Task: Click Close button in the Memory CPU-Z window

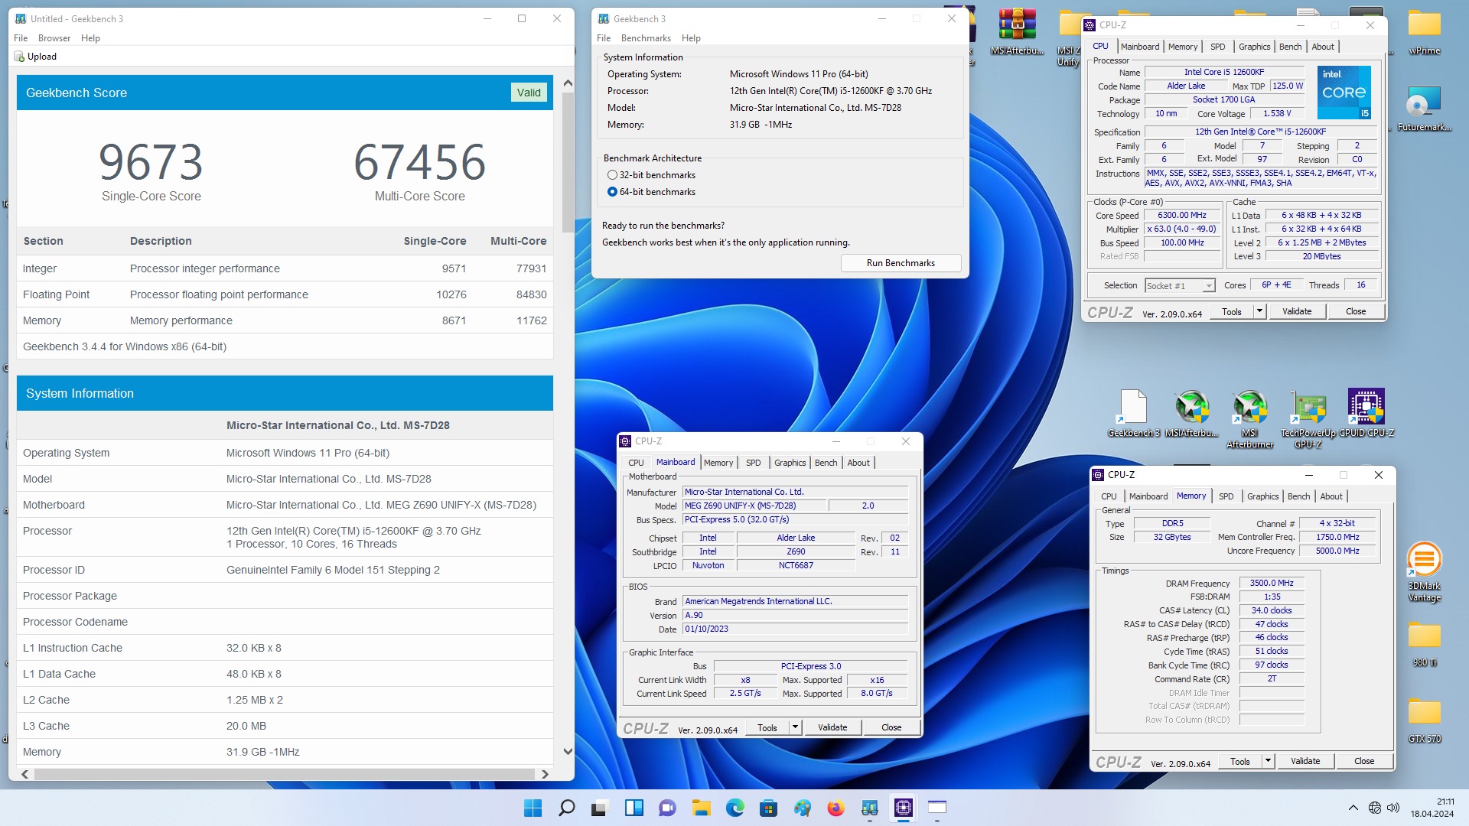Action: pos(1364,761)
